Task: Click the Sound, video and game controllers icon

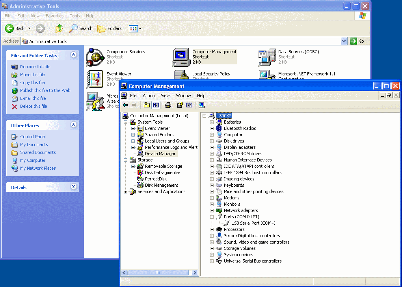Action: [219, 242]
